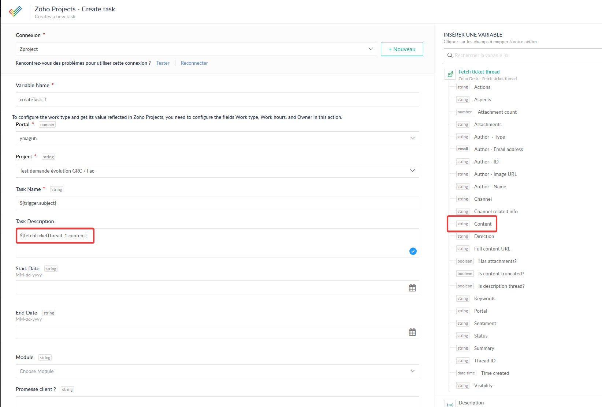Click the Promesse client input field

pyautogui.click(x=218, y=402)
